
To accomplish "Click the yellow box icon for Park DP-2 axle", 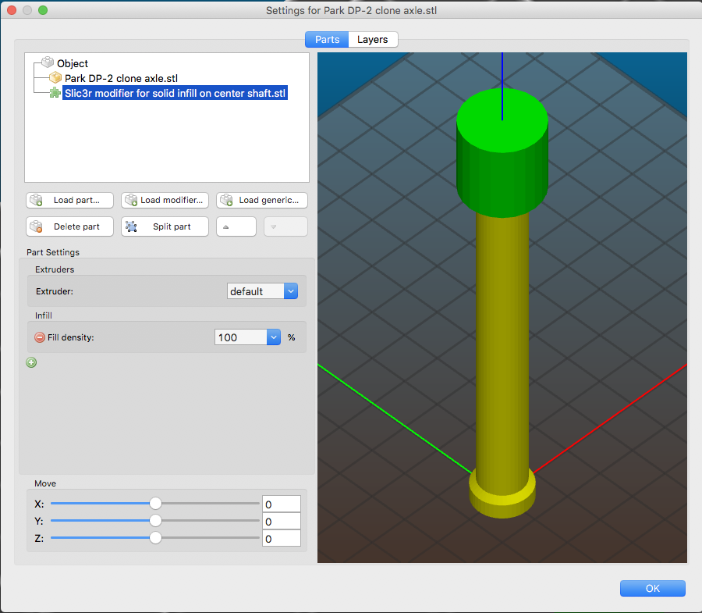I will click(55, 78).
